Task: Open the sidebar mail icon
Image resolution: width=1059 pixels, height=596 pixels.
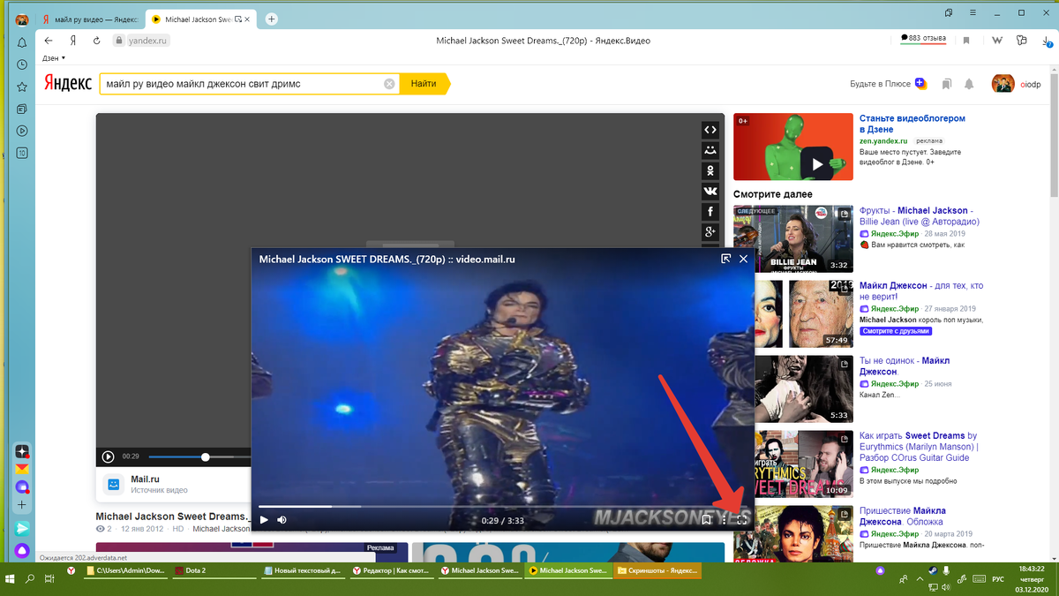Action: point(22,470)
